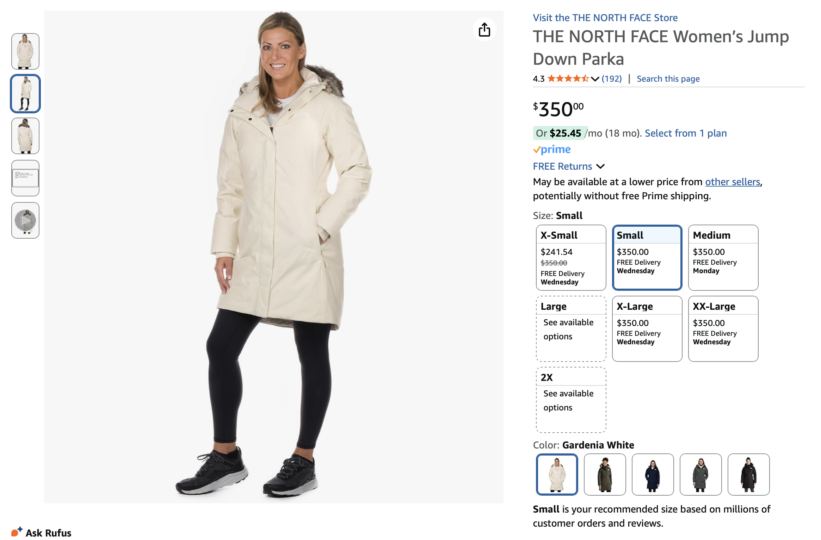Image resolution: width=821 pixels, height=540 pixels.
Task: Expand the FREE Returns dropdown
Action: point(600,166)
